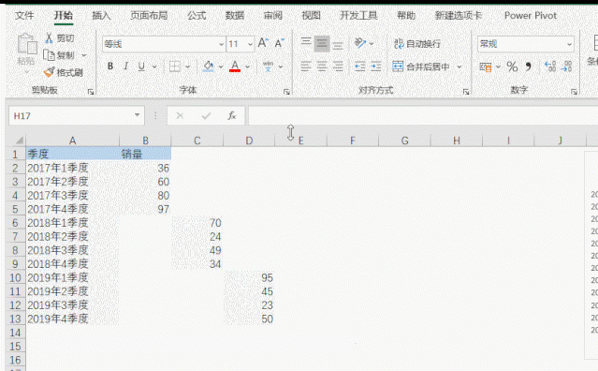This screenshot has height=371, width=598.
Task: Switch to the Insert (插入) tab
Action: pyautogui.click(x=101, y=15)
